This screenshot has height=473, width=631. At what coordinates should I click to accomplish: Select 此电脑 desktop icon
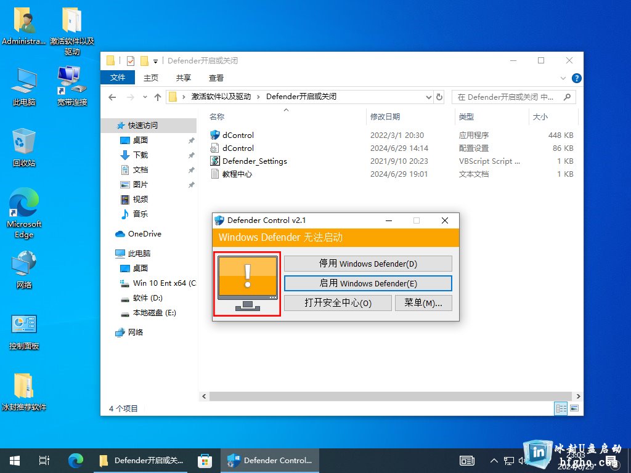click(24, 86)
